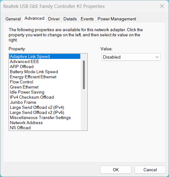The height and width of the screenshot is (177, 169).
Task: Click the dropdown chevron arrow
Action: coord(157,57)
